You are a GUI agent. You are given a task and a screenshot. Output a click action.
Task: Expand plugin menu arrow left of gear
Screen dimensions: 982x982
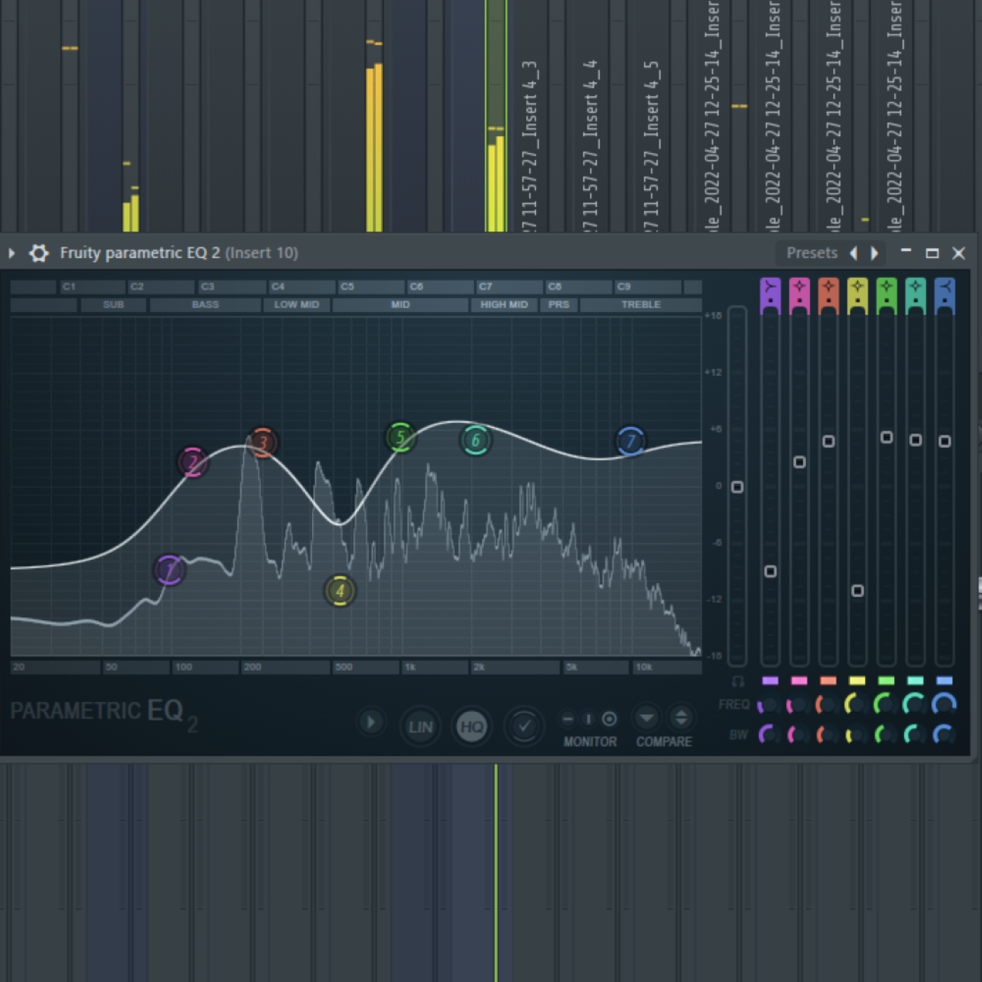tap(12, 253)
